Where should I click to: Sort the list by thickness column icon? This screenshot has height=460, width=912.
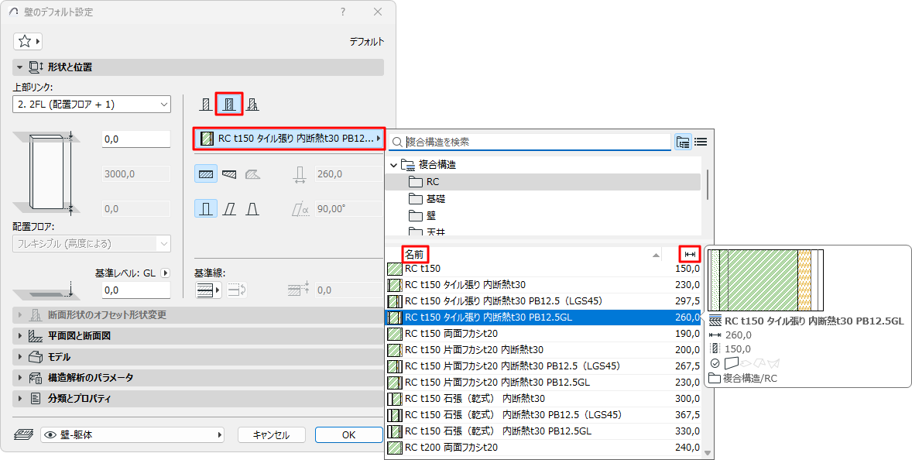(690, 254)
